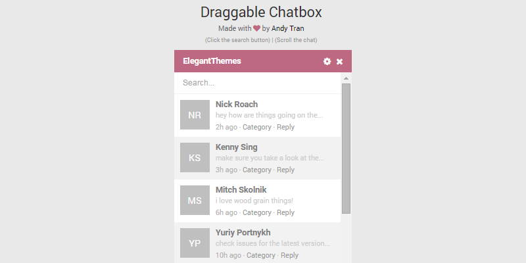Open Category on Nick Roach's message

pyautogui.click(x=257, y=127)
